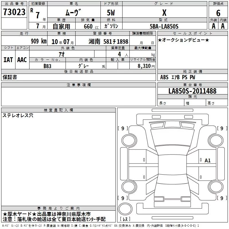Select the color number B83

[x=47, y=66]
